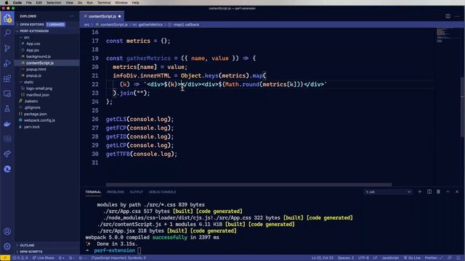Change UTF-8 encoding in status bar
The height and width of the screenshot is (261, 465).
tap(363, 258)
